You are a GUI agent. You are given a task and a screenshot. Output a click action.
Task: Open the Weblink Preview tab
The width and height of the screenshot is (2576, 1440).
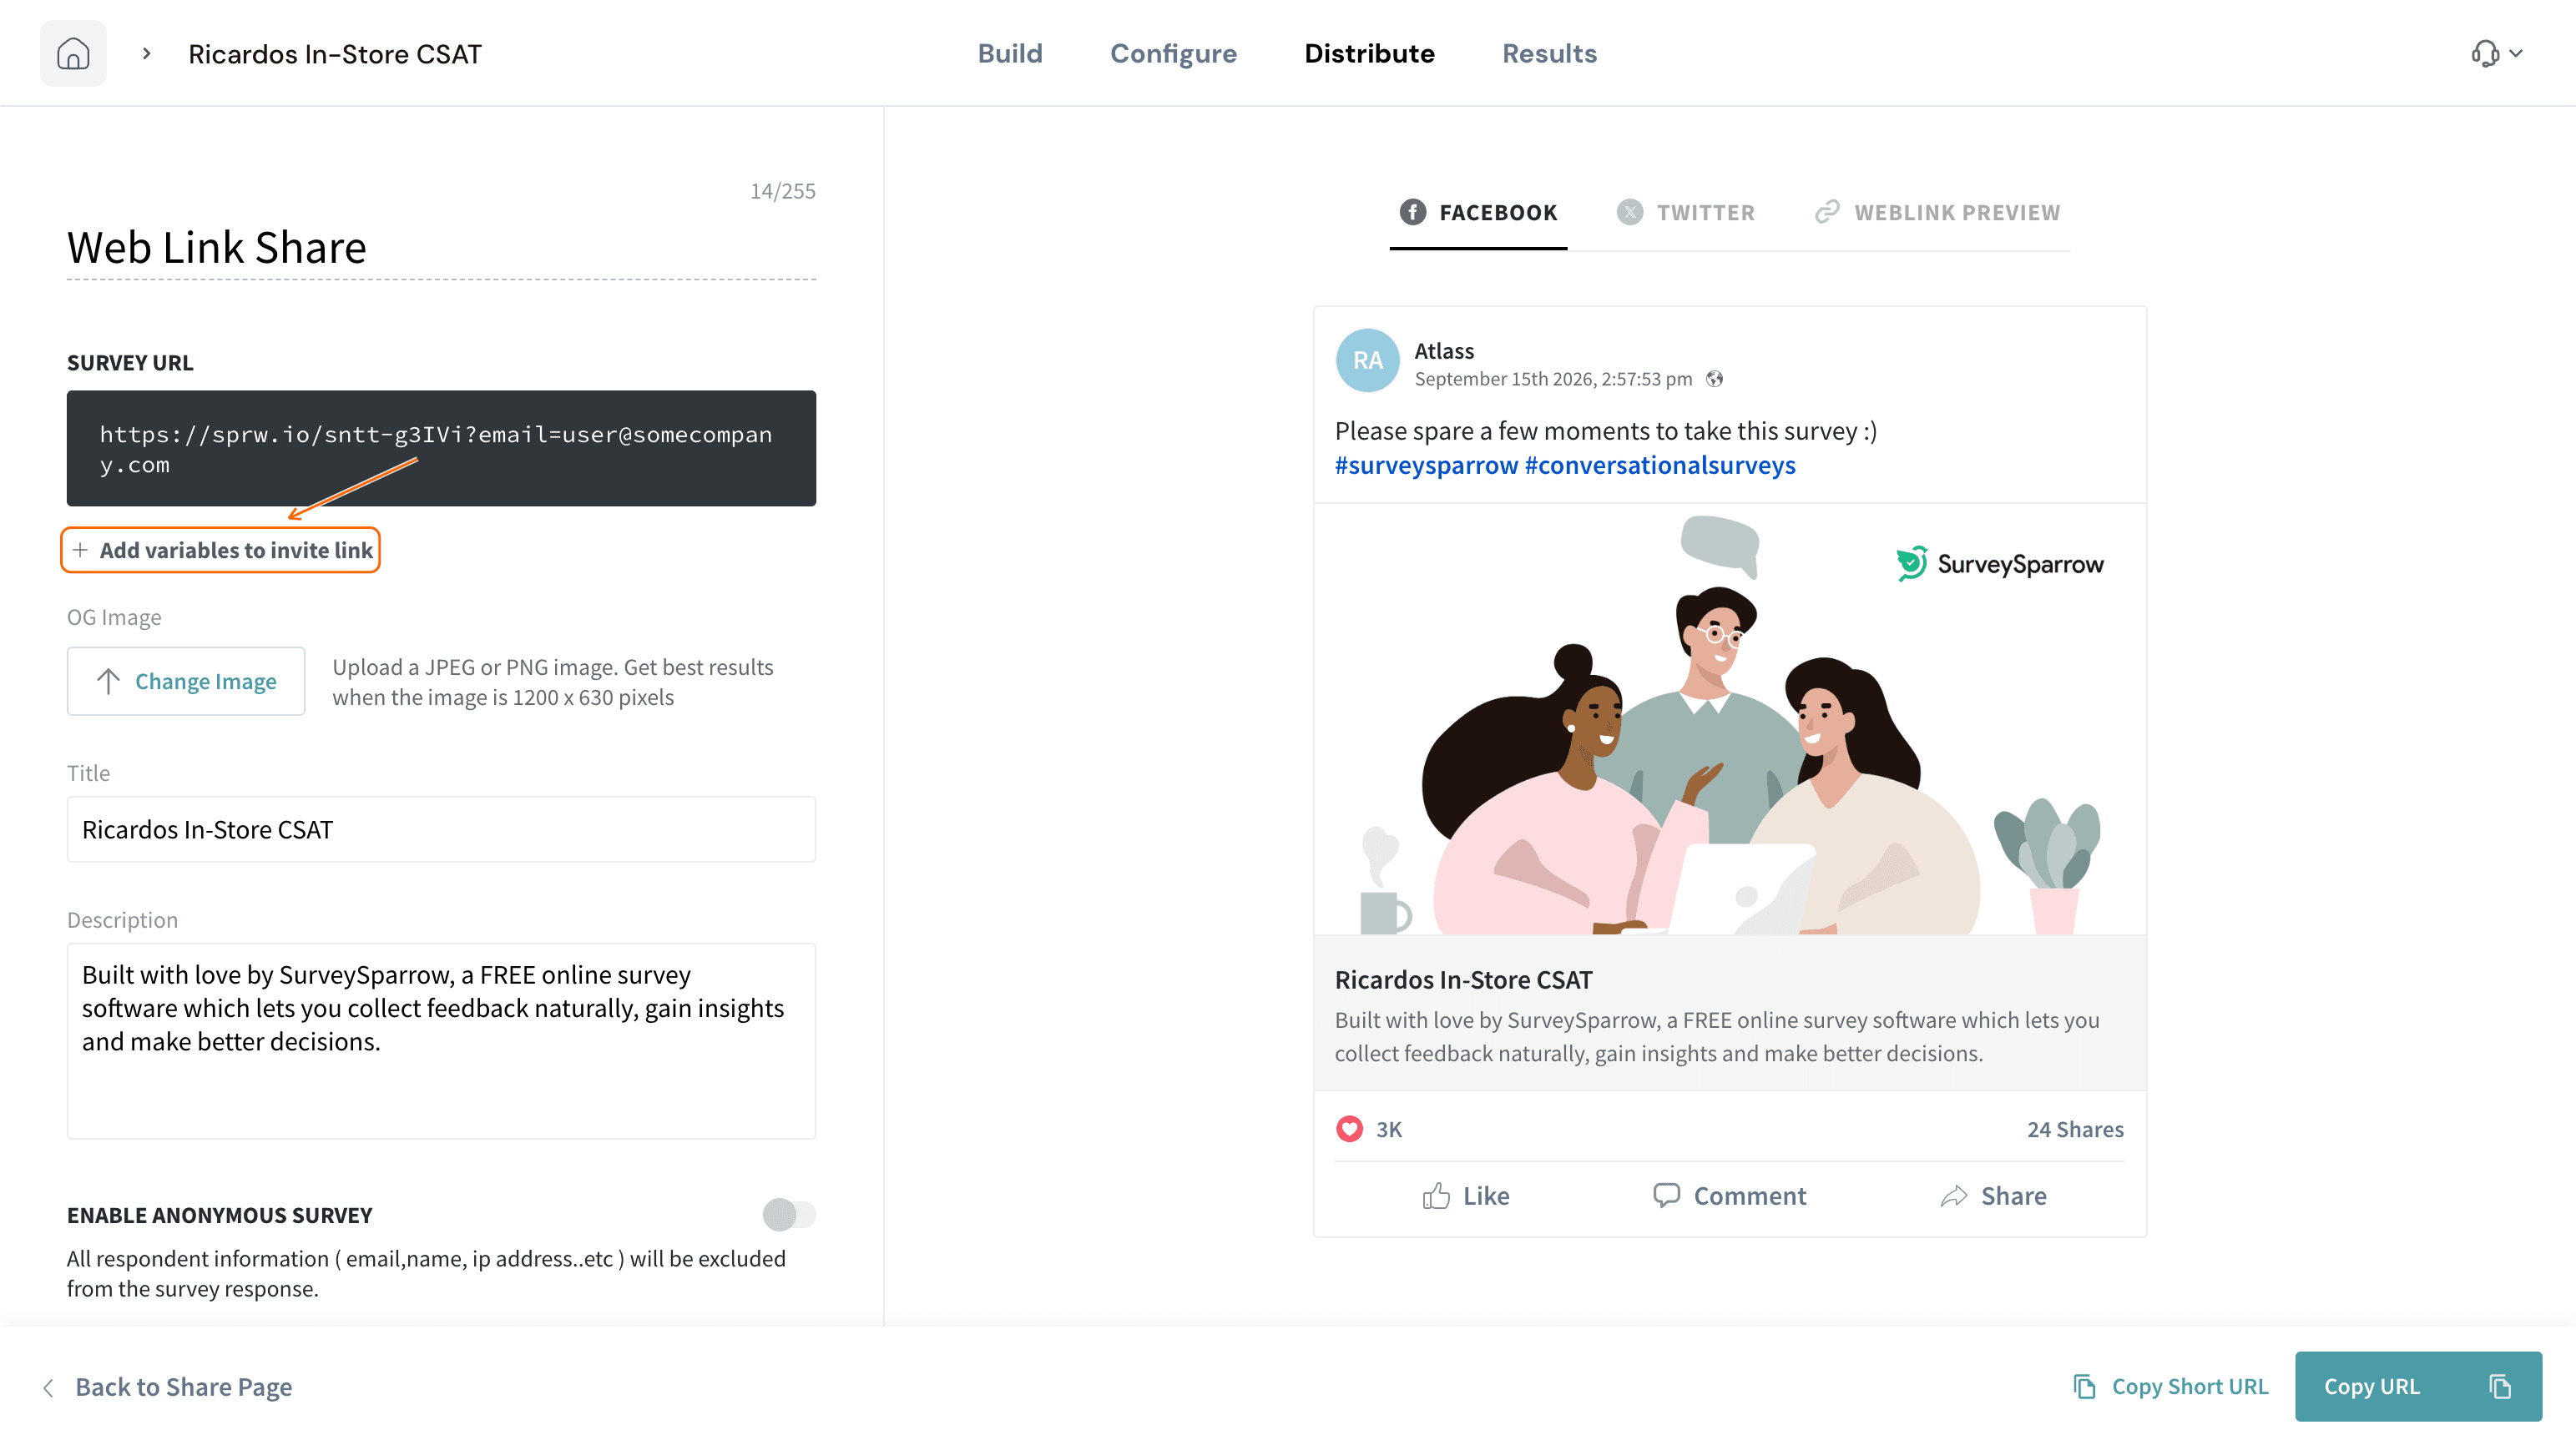pyautogui.click(x=1938, y=212)
